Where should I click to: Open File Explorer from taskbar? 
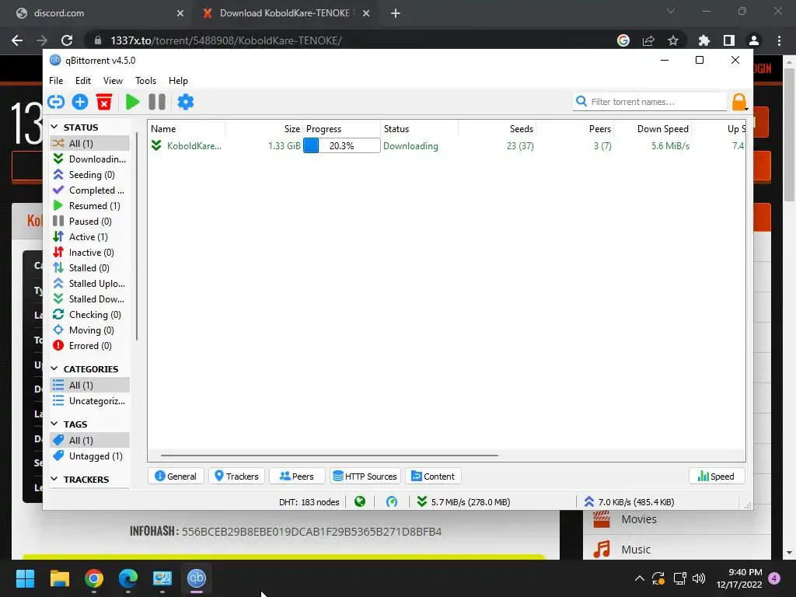pyautogui.click(x=59, y=578)
